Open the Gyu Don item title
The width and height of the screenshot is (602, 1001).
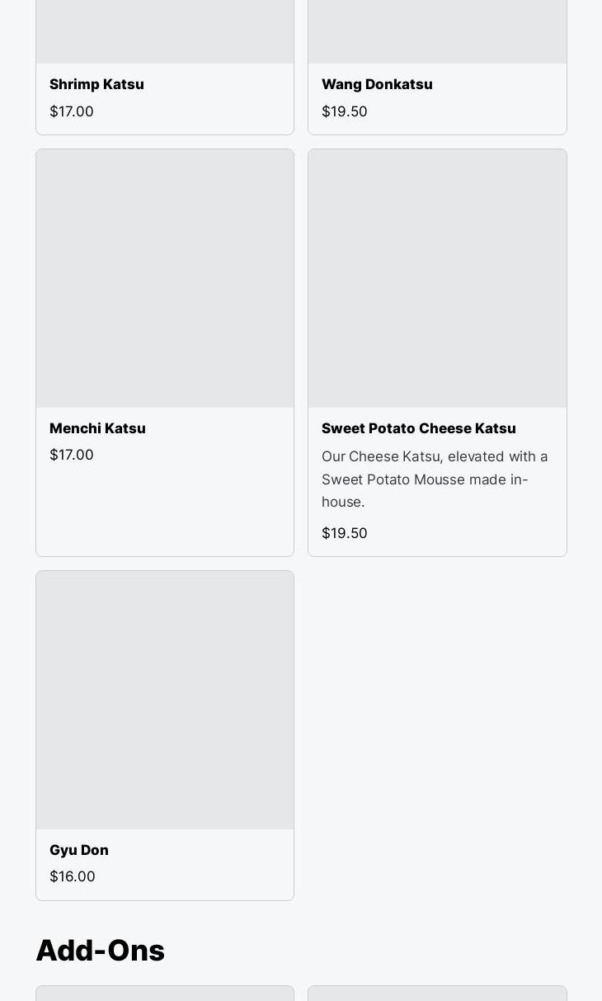pos(79,850)
